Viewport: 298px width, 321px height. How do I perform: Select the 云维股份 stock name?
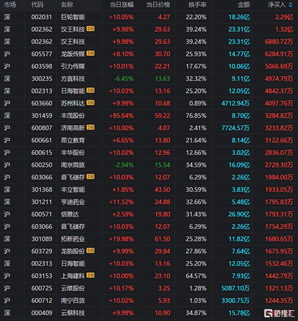coord(73,288)
